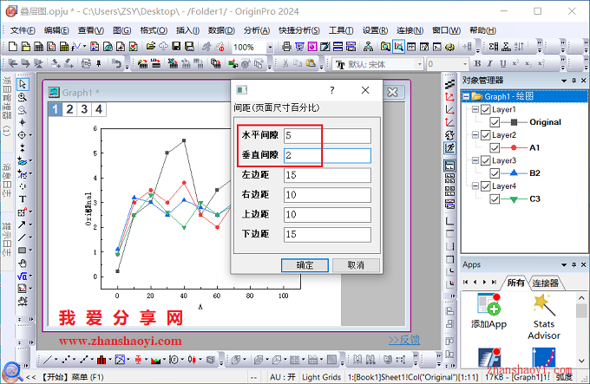Switch to the 连接器 apps tab
590x384 pixels.
[x=545, y=283]
